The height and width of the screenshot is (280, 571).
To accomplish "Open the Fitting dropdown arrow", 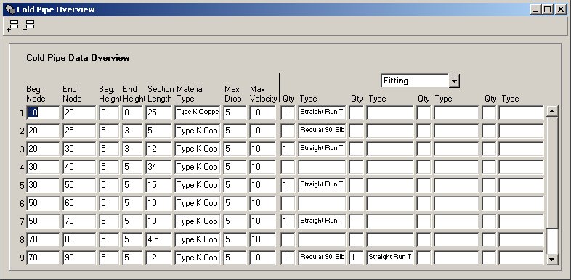I will [454, 81].
